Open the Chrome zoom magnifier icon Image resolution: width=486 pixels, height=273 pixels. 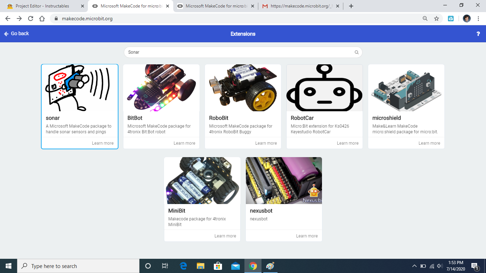coord(425,18)
